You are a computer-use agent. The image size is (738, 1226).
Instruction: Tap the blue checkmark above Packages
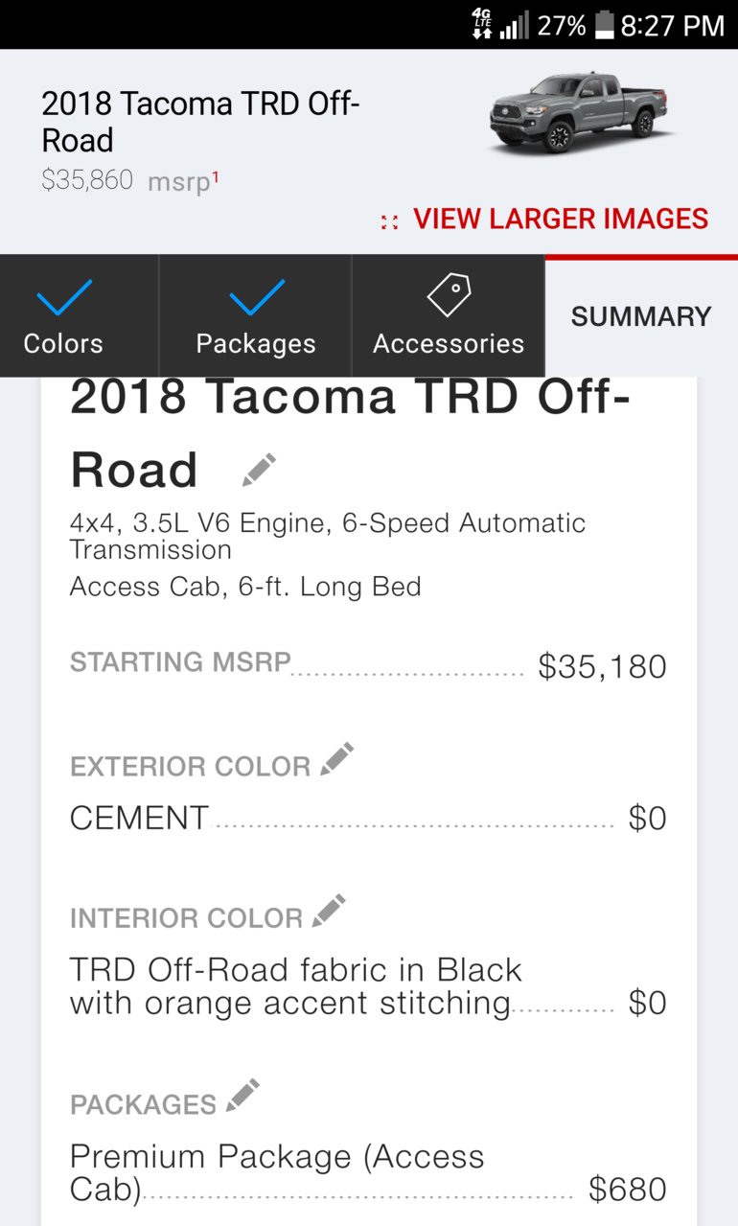(257, 297)
